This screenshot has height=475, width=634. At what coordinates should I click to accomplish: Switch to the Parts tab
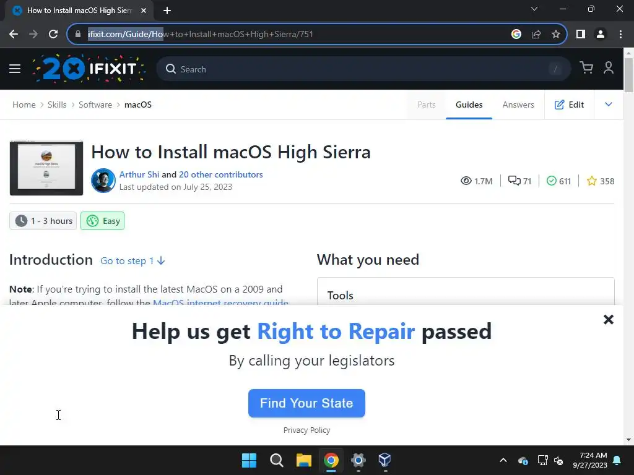click(426, 105)
